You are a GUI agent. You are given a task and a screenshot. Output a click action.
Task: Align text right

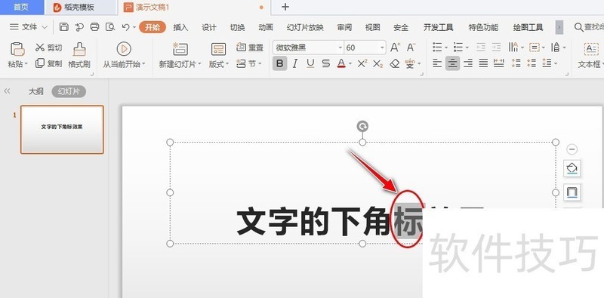[468, 63]
